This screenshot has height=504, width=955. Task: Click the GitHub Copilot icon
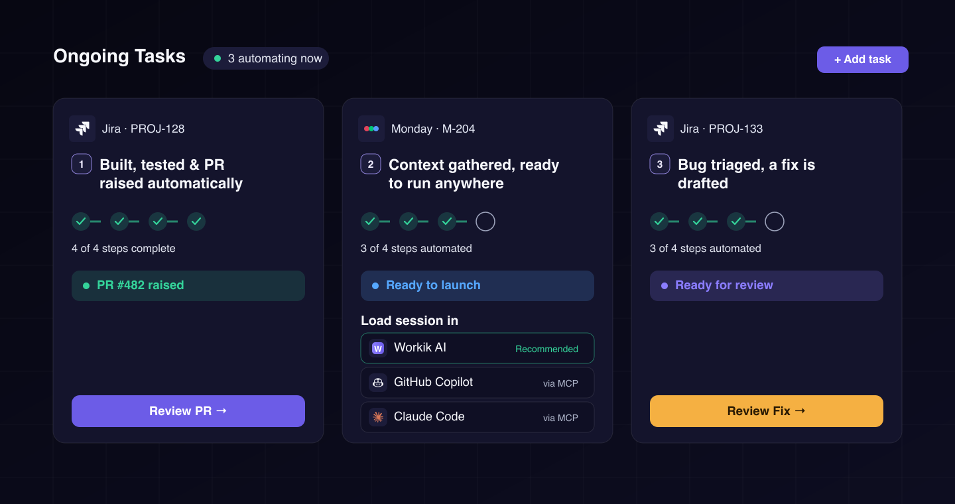(378, 383)
